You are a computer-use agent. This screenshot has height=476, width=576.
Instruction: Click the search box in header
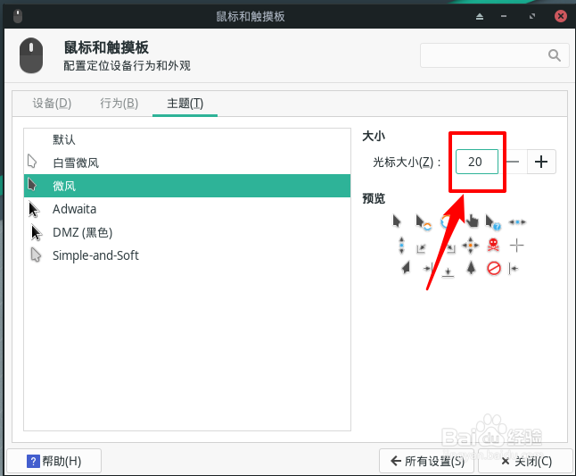(x=495, y=55)
